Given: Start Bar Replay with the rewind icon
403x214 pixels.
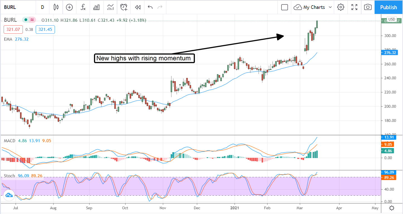Looking at the screenshot, I should click(137, 7).
